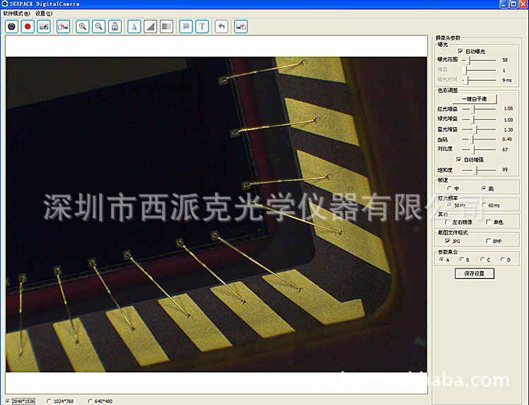Screen dimensions: 529x405
Task: Choose the 60 Hz light frequency
Action: [x=484, y=205]
